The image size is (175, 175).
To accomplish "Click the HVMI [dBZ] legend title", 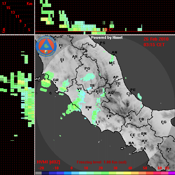I will 48,162.
